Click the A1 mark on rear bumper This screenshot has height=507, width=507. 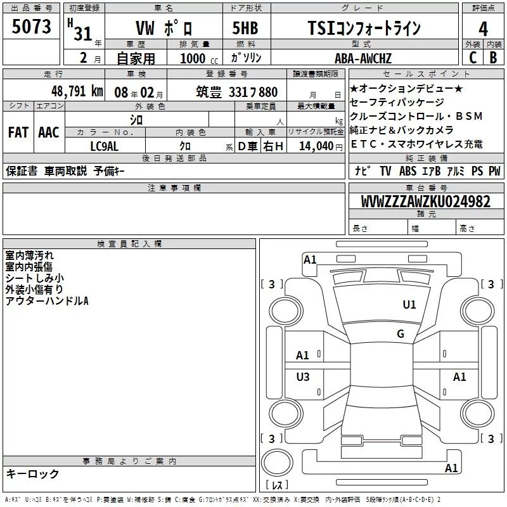(x=451, y=468)
